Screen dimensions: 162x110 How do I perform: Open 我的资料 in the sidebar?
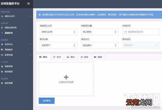(9, 66)
